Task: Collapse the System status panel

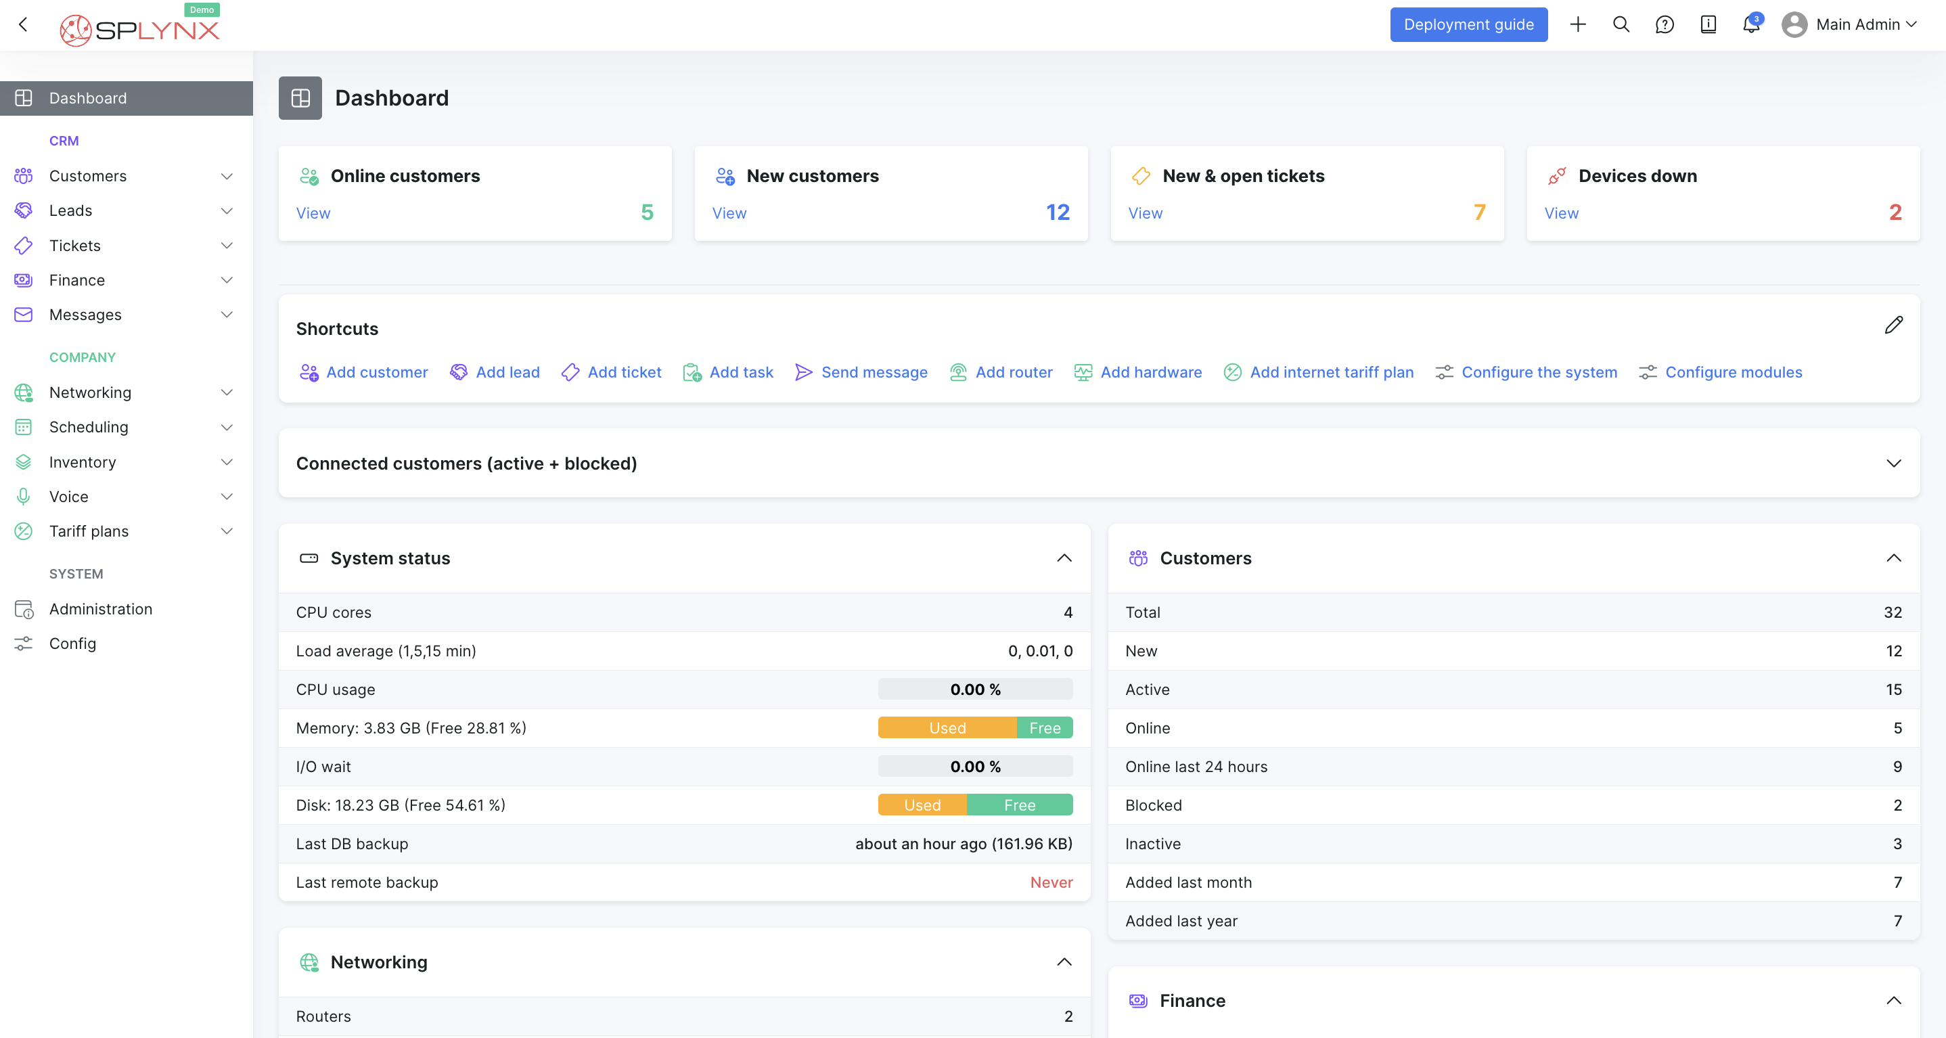Action: (1064, 559)
